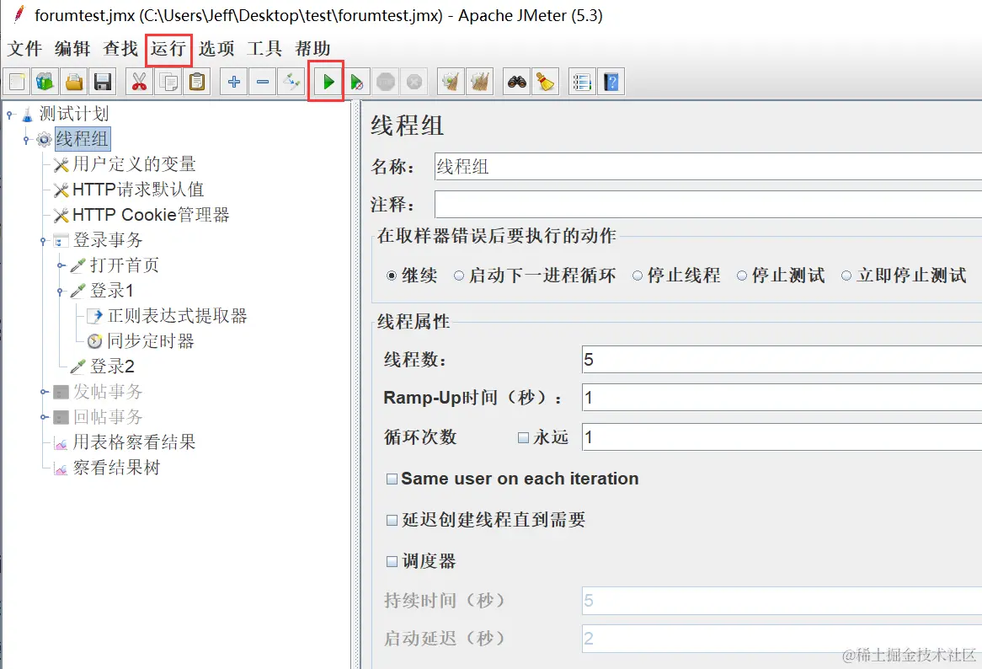
Task: Click the minus Collapse All icon
Action: click(263, 82)
